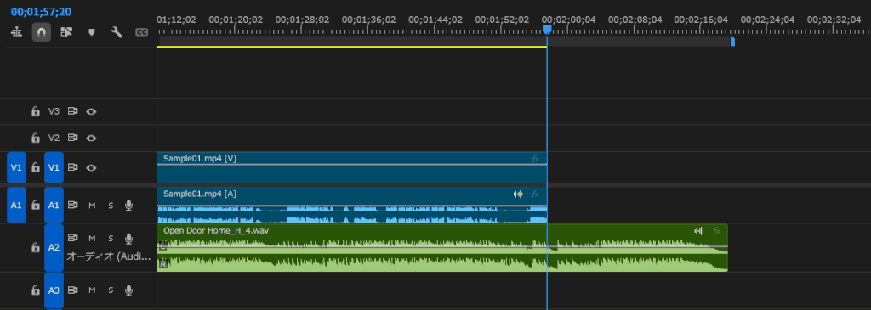Click the A3 voice-over microphone icon
This screenshot has width=871, height=310.
tap(129, 290)
